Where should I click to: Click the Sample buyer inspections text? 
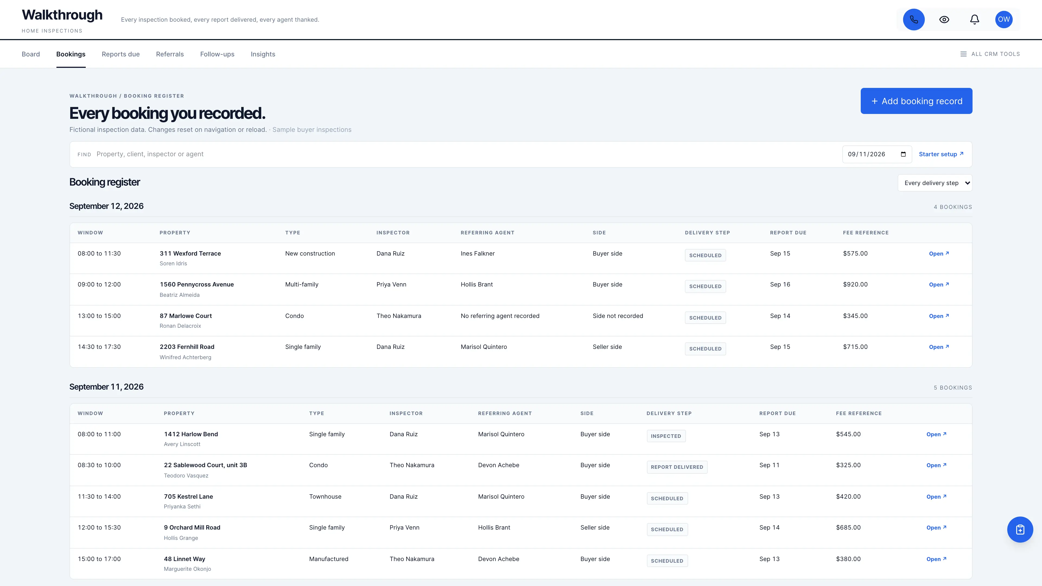[312, 130]
